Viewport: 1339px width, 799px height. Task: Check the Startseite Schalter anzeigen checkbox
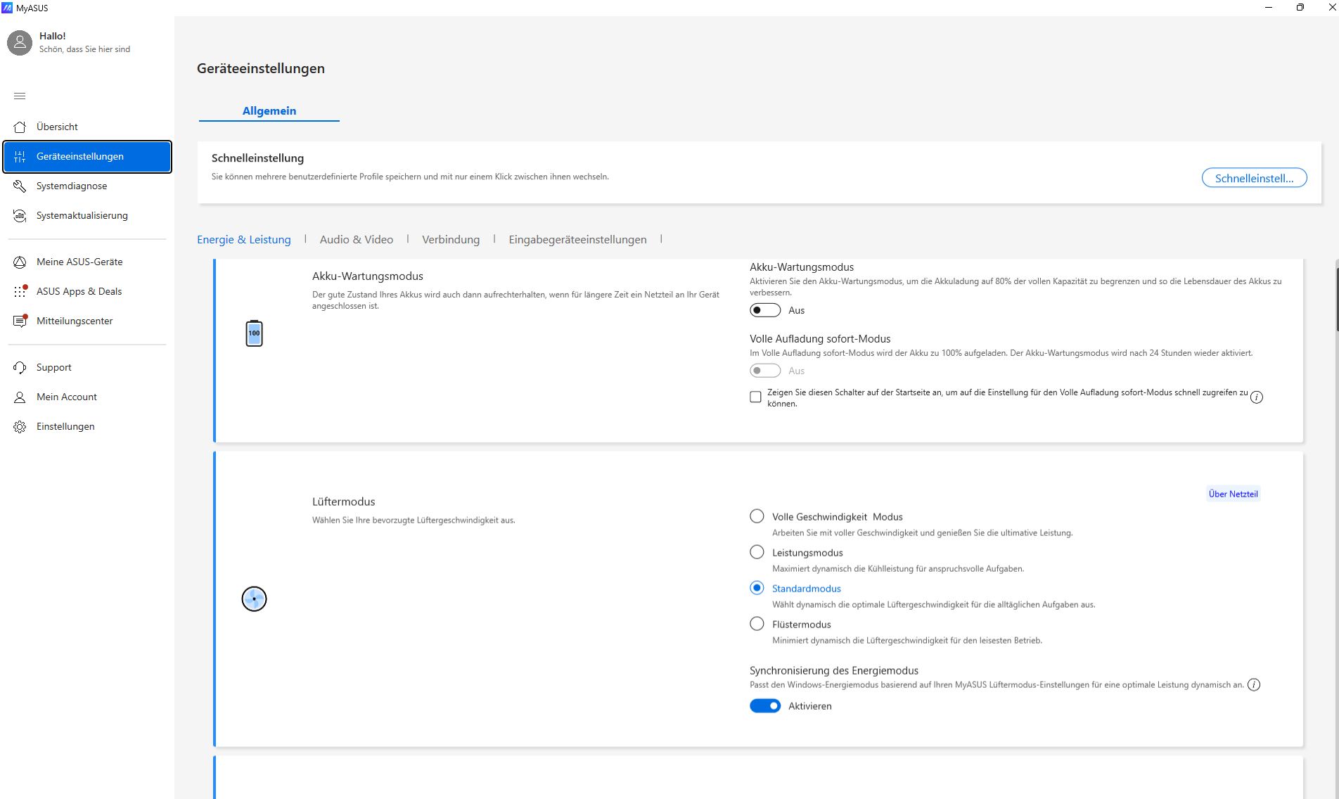click(755, 397)
